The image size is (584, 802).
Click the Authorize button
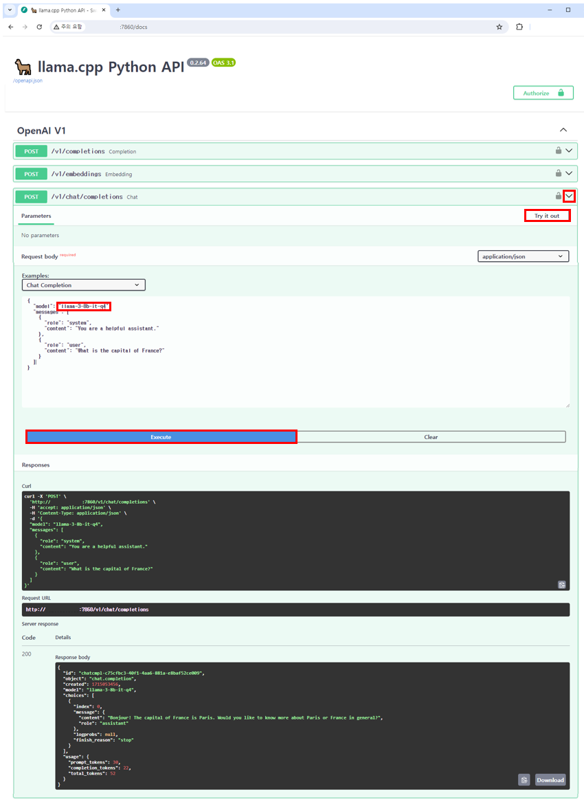pos(543,93)
